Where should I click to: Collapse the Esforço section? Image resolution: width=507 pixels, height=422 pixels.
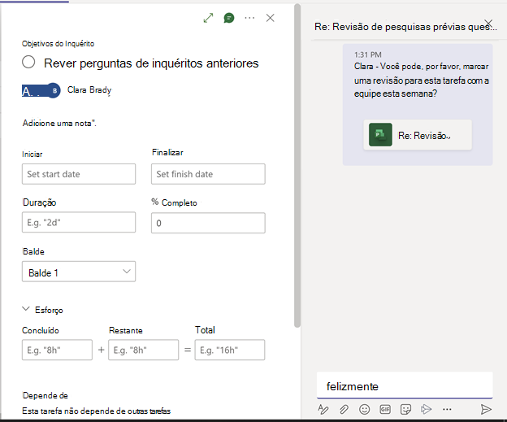pos(26,309)
